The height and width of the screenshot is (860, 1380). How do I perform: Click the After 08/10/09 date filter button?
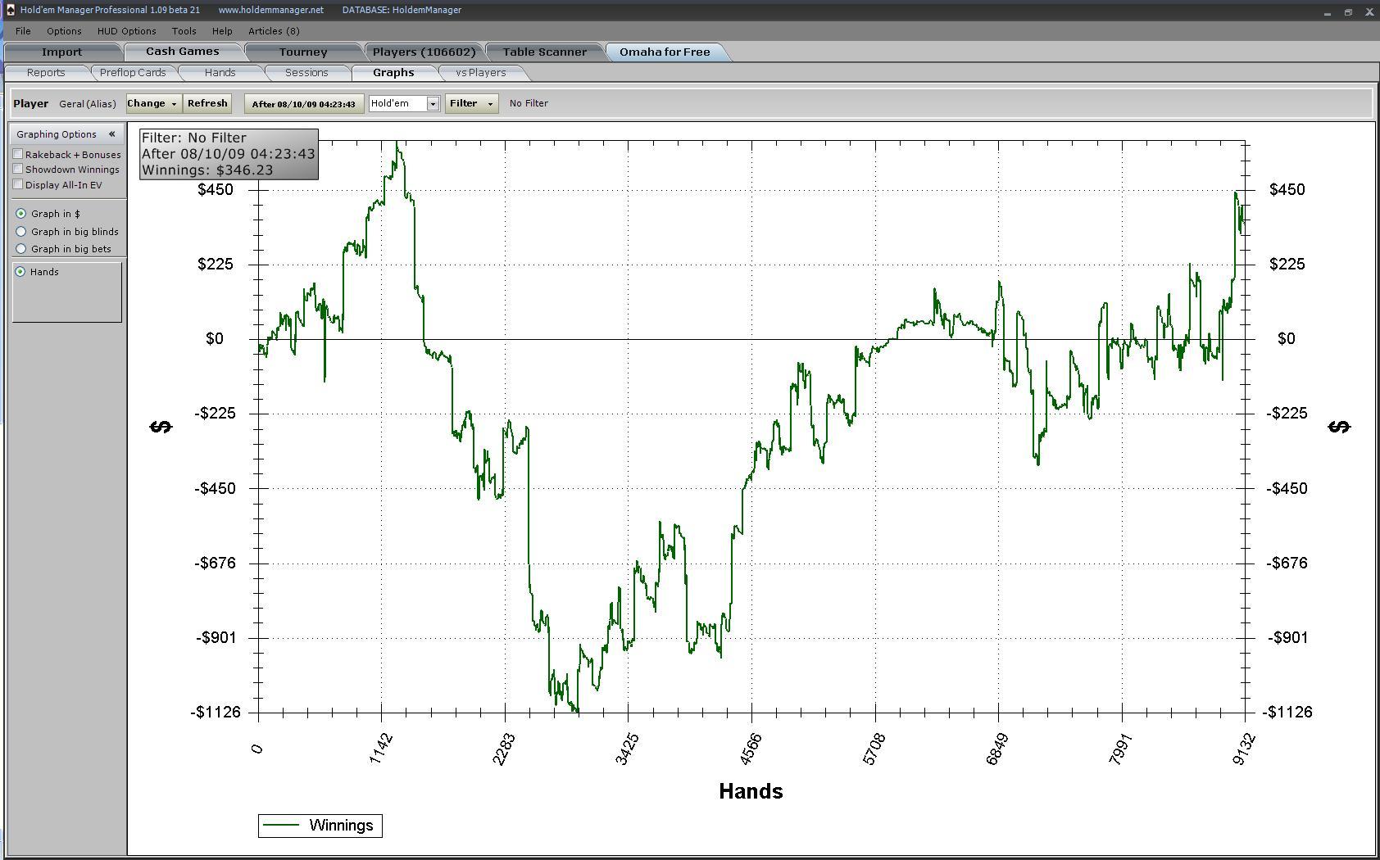(304, 104)
